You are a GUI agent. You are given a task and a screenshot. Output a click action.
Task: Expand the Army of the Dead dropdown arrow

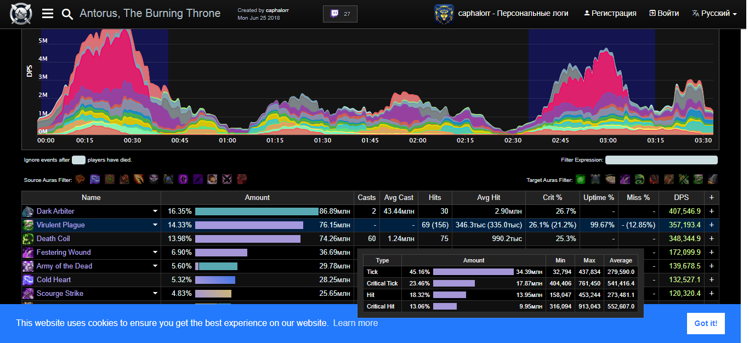tap(155, 266)
